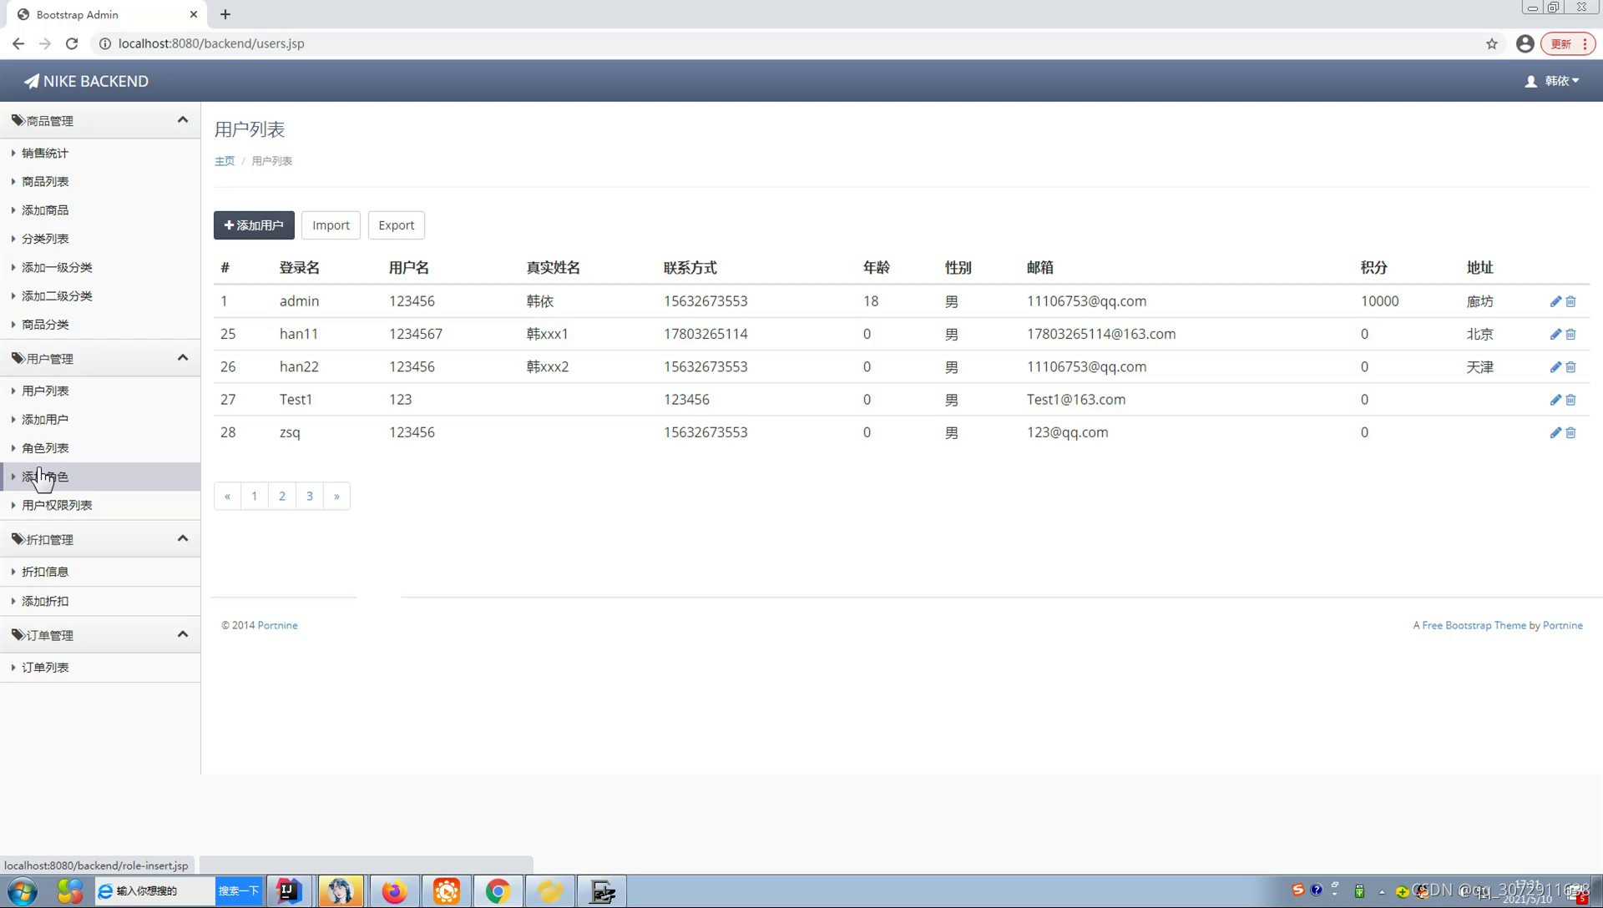Collapse the 商品管理 sidebar section
Viewport: 1603px width, 908px height.
tap(183, 120)
